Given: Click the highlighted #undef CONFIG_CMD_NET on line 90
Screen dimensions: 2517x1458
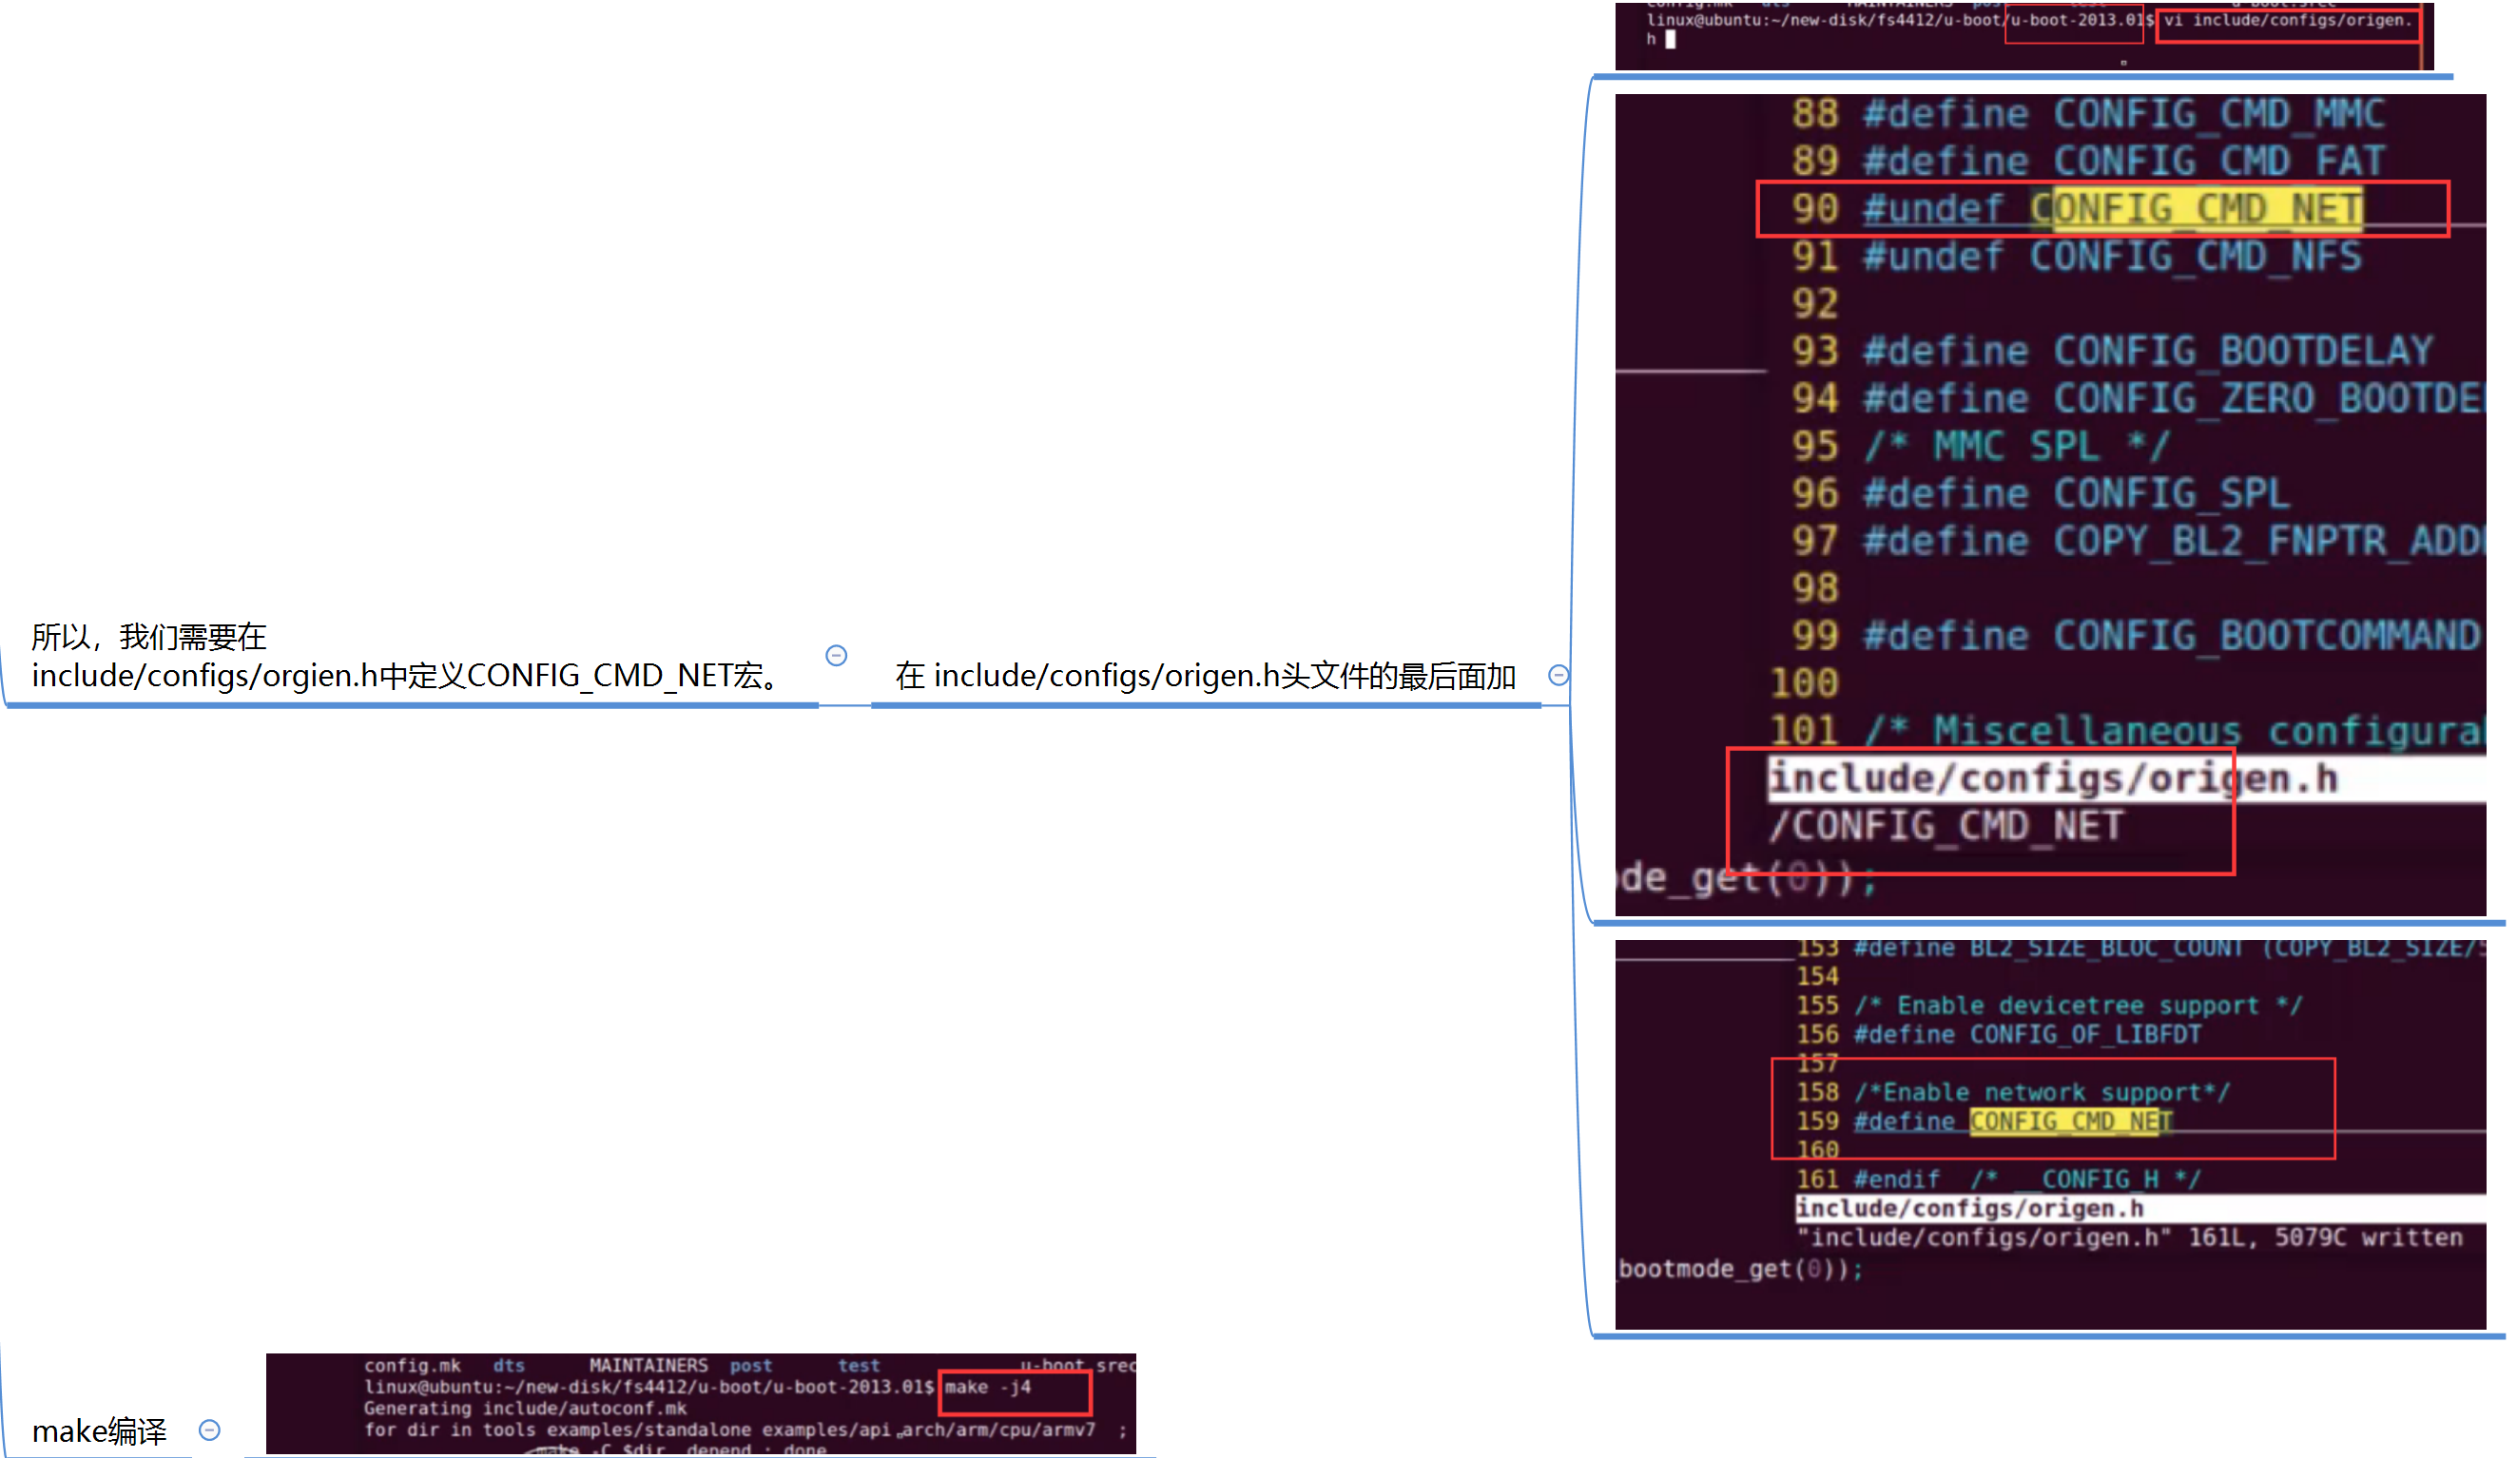Looking at the screenshot, I should point(2112,209).
